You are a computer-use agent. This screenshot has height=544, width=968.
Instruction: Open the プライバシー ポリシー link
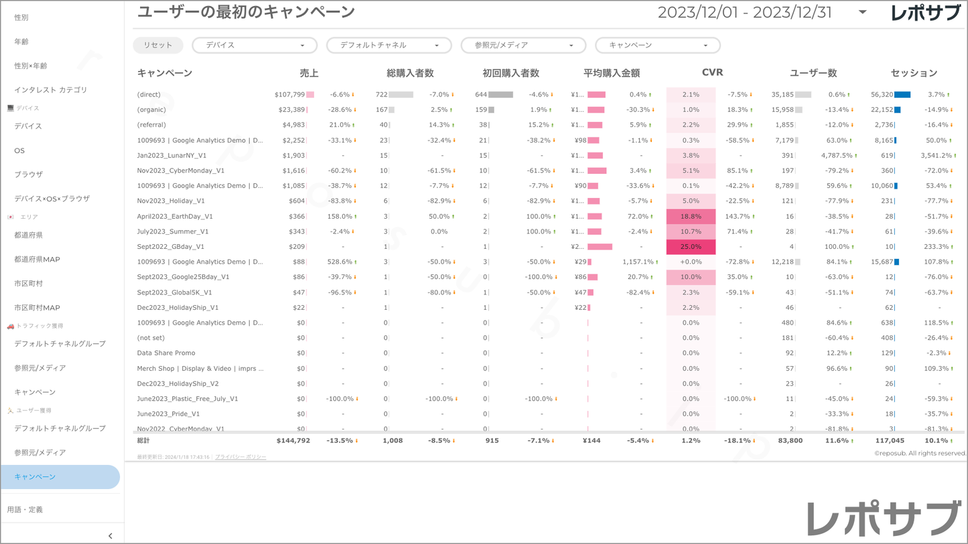pos(240,457)
